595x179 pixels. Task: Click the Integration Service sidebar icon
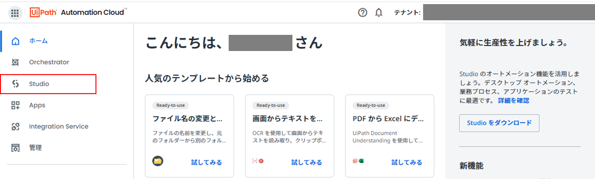16,126
